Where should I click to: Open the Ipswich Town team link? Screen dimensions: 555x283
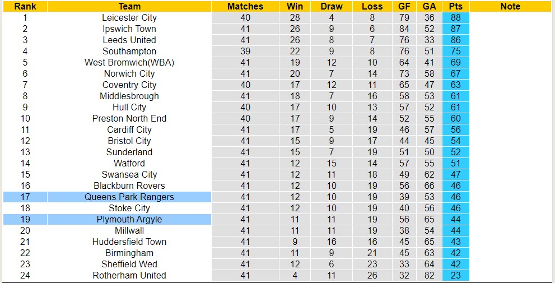click(129, 29)
